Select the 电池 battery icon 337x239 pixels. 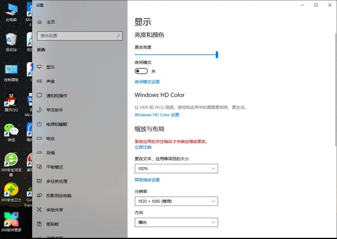click(x=39, y=138)
